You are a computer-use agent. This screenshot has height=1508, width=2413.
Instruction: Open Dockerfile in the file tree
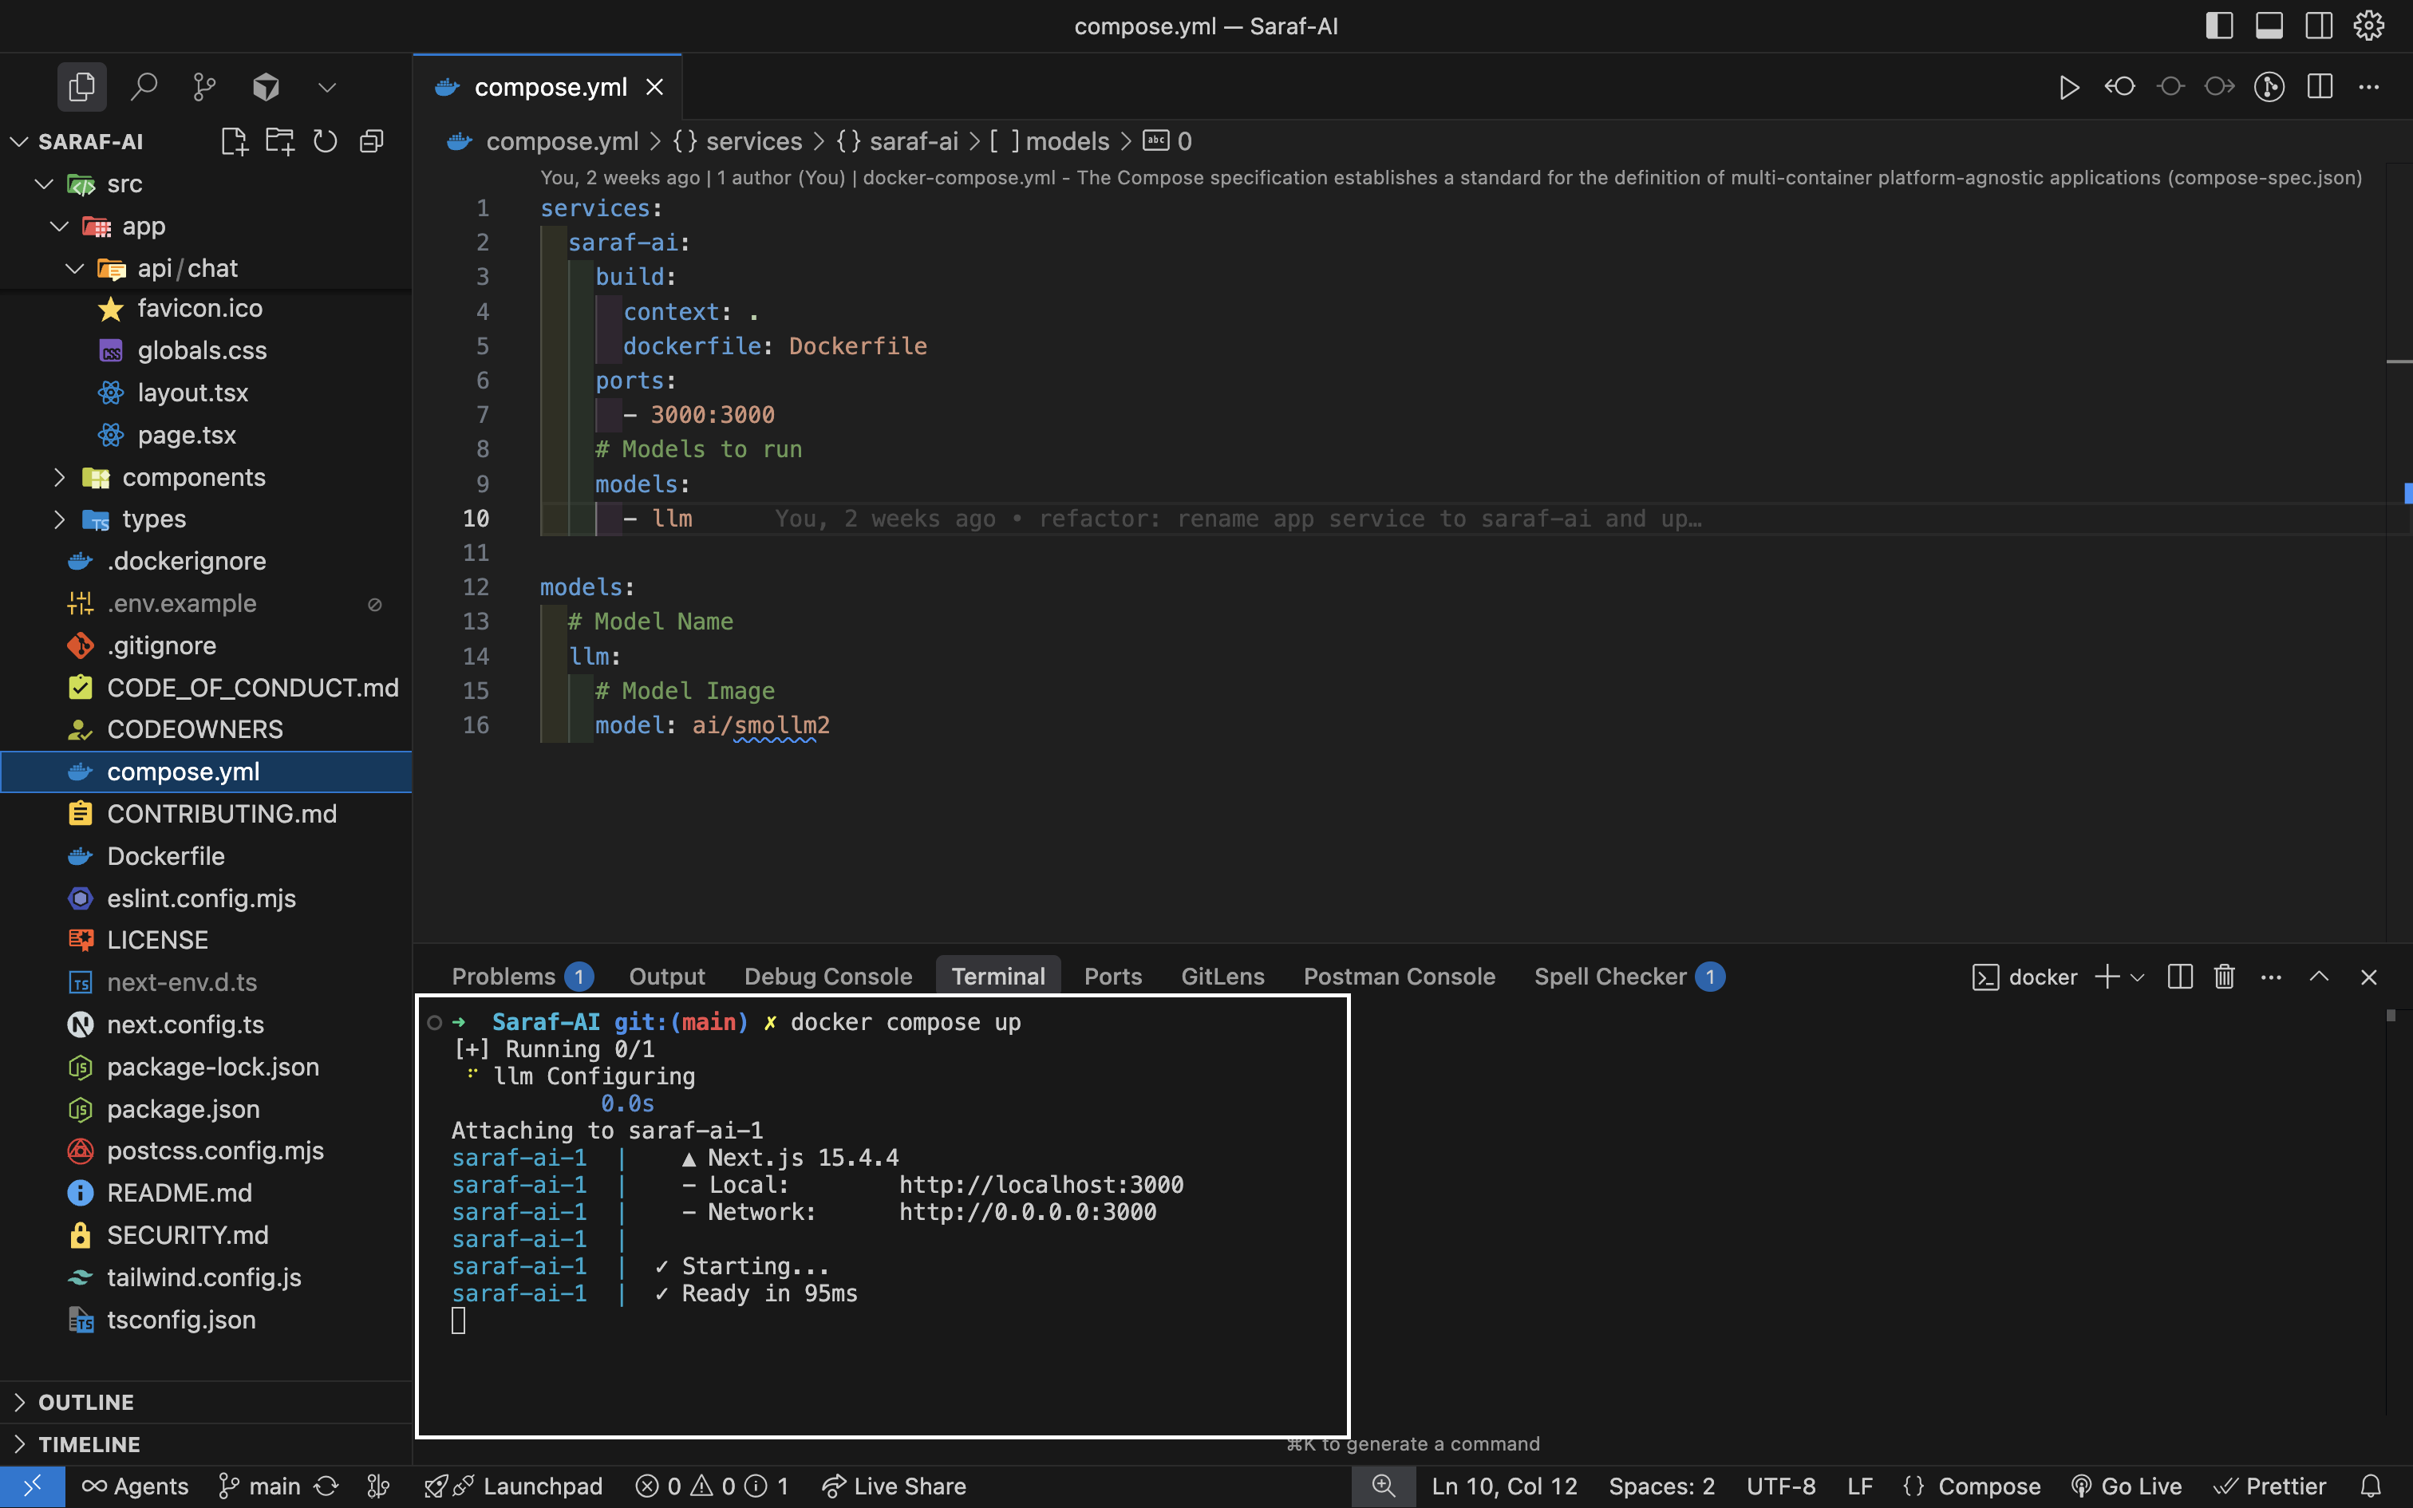[x=165, y=855]
